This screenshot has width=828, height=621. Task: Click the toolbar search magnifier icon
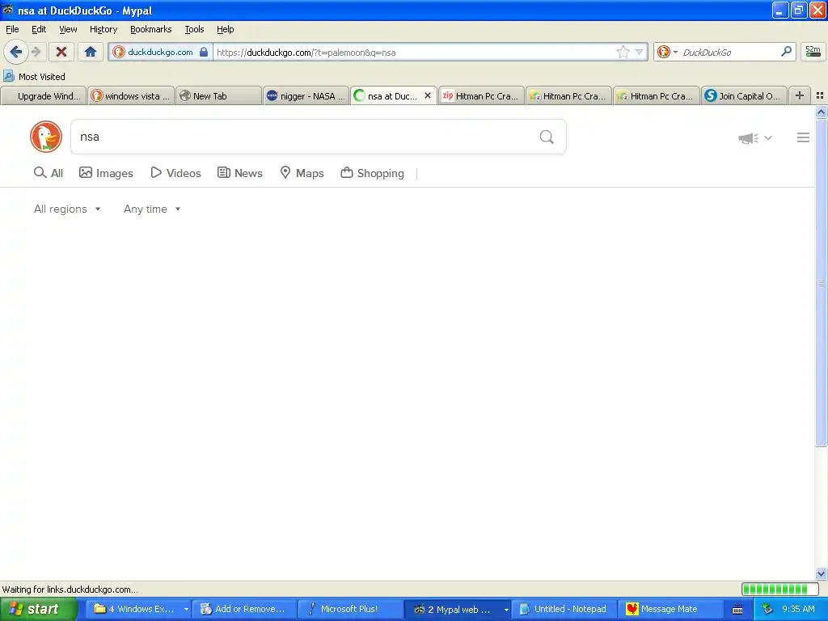point(786,51)
